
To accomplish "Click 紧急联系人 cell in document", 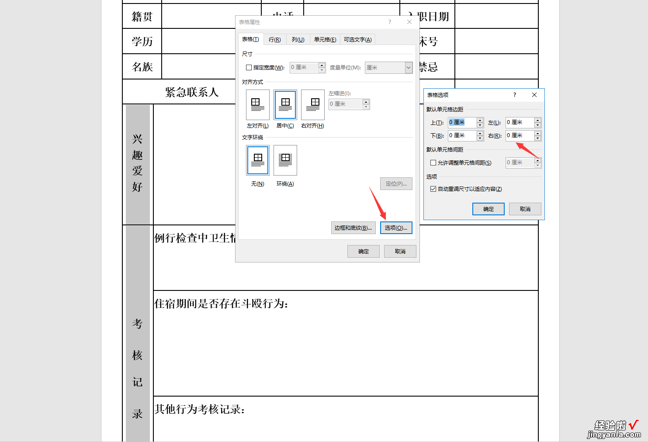I will (191, 92).
